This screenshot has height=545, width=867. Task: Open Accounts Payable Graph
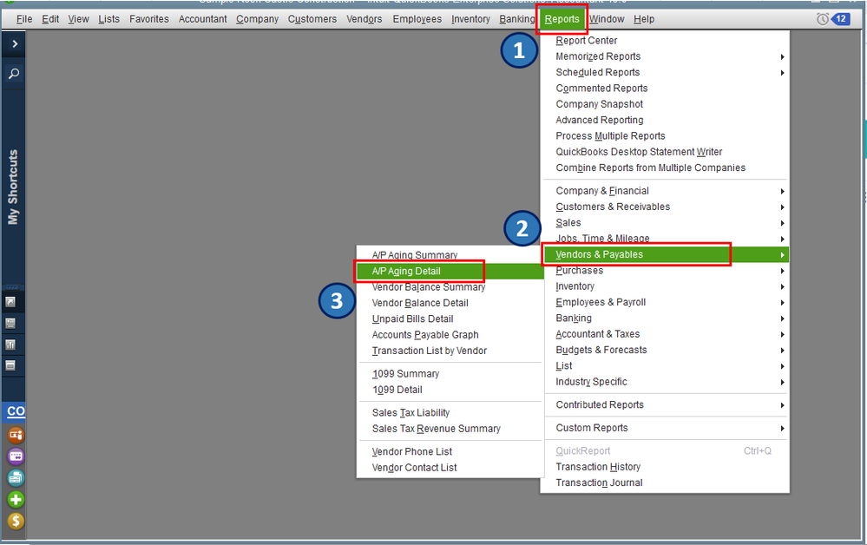point(450,335)
